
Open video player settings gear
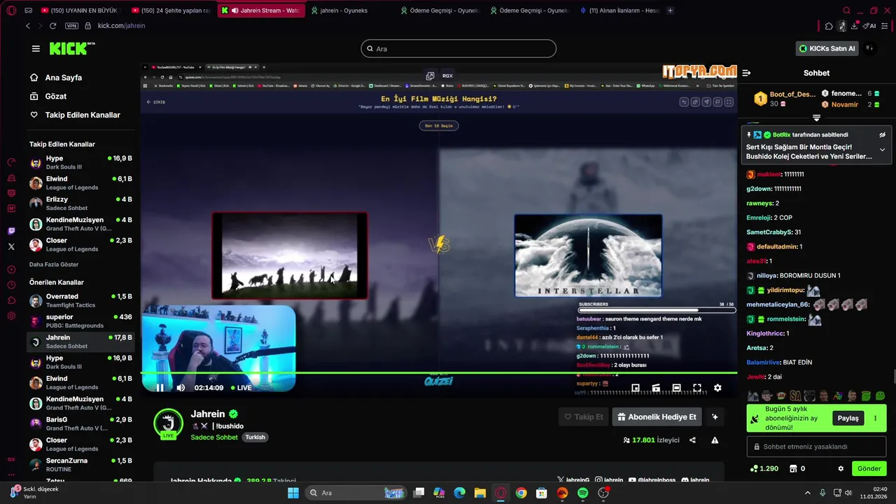point(717,388)
